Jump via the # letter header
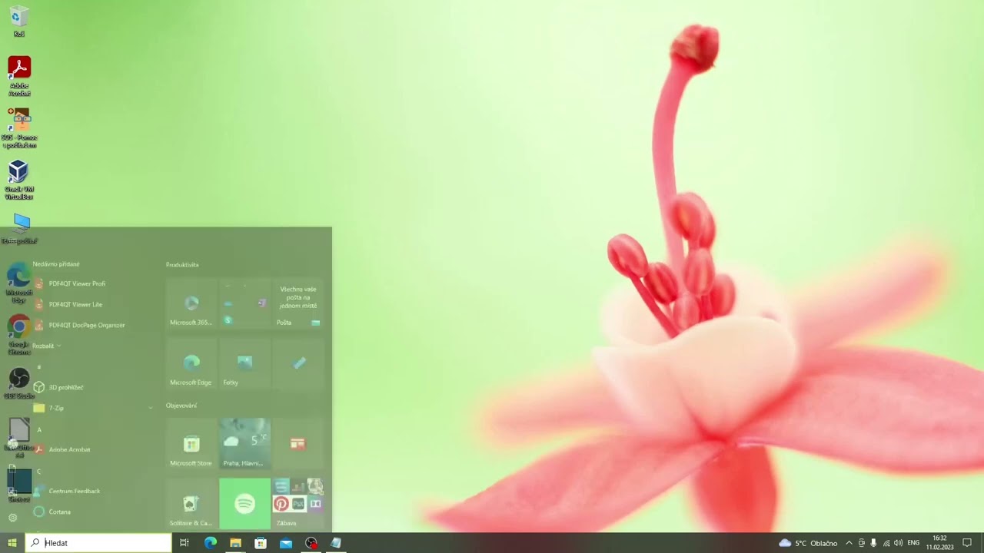 point(39,367)
